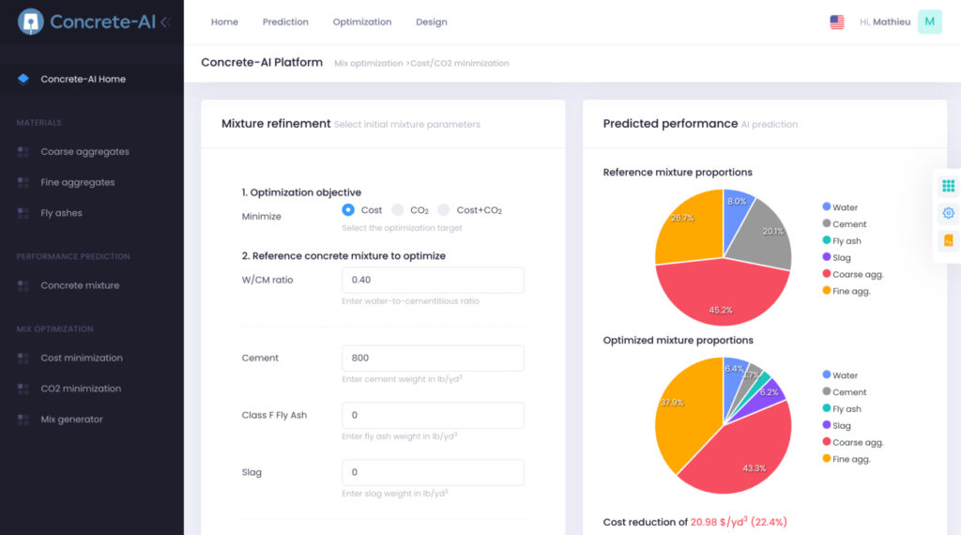Navigate to Mix generator in sidebar

pos(71,420)
